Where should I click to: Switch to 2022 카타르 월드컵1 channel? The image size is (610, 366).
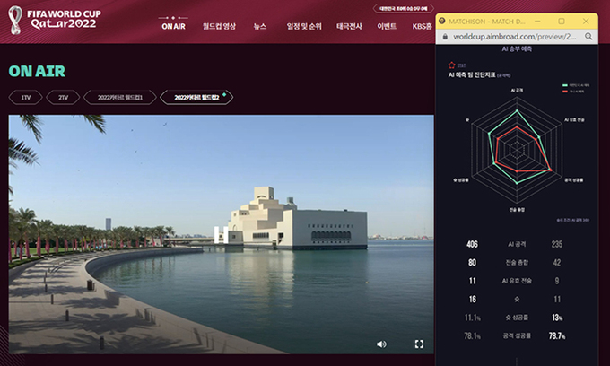pyautogui.click(x=120, y=97)
